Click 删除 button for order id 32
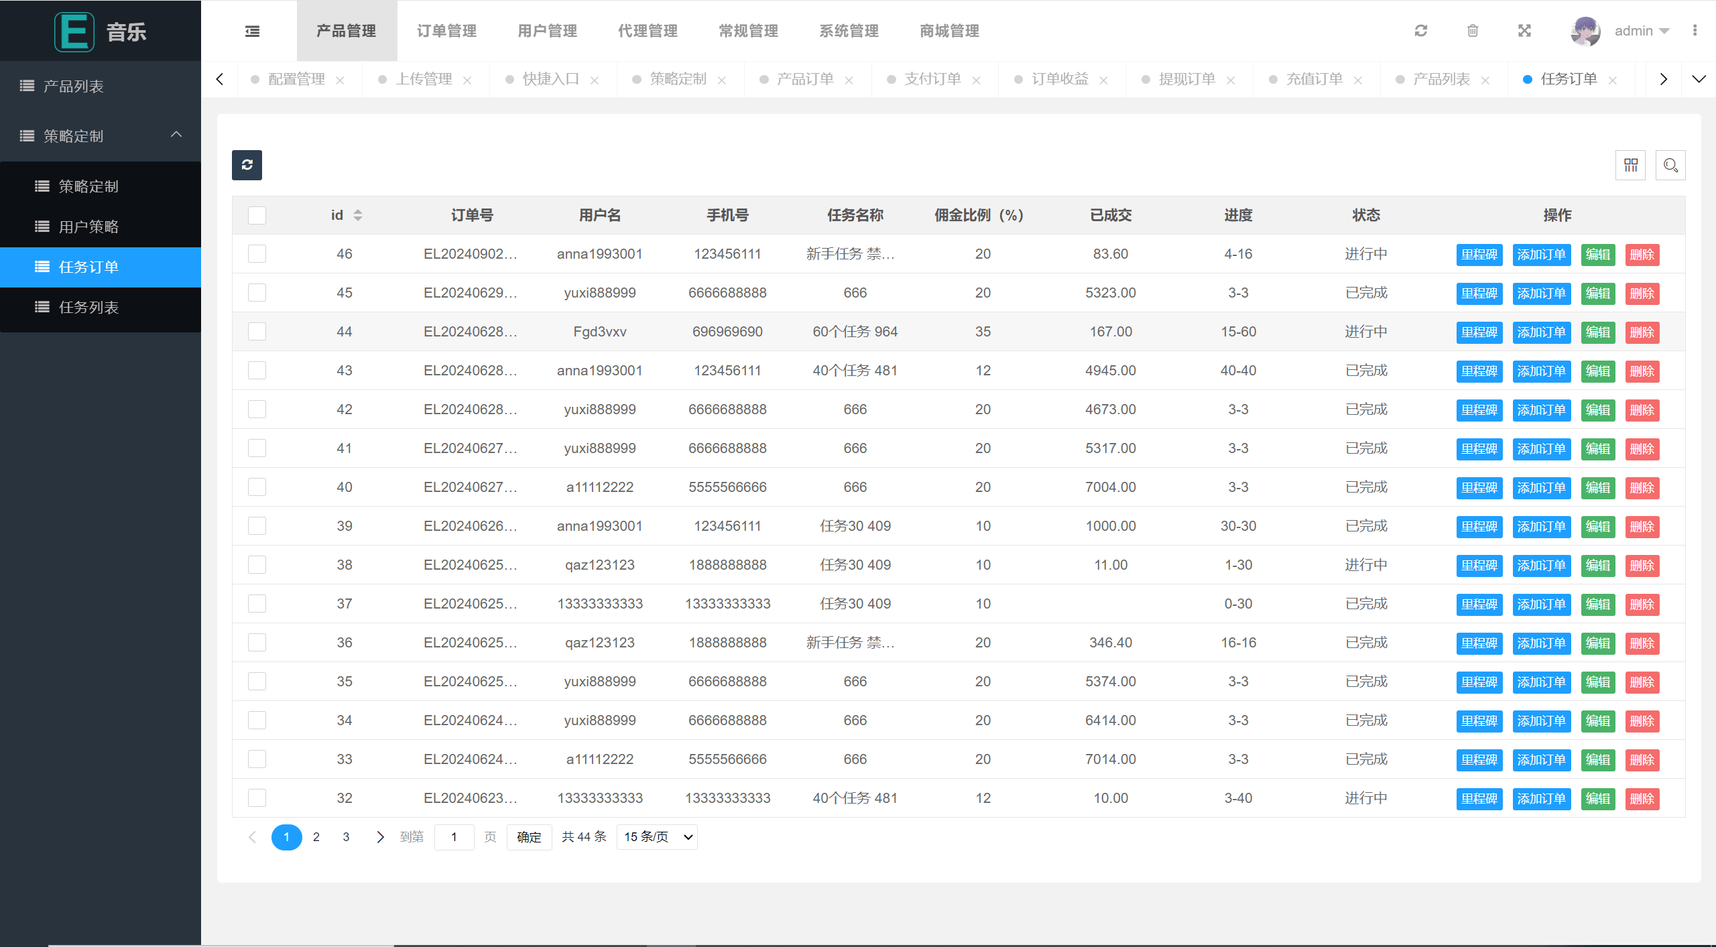Image resolution: width=1716 pixels, height=947 pixels. click(x=1642, y=799)
